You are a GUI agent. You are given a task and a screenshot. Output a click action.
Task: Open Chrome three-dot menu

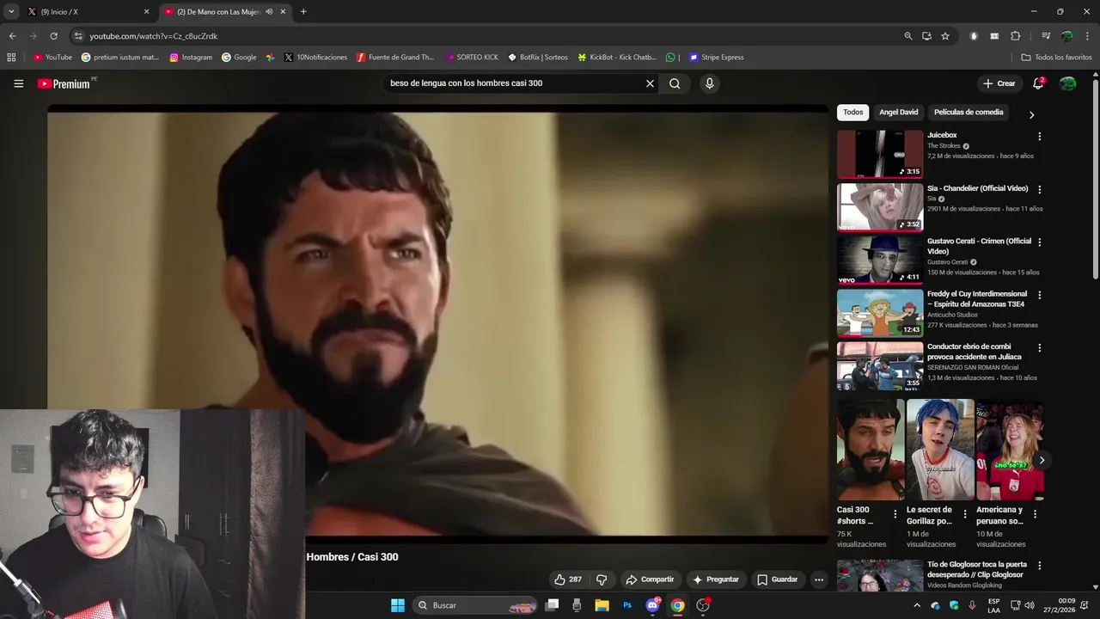pos(1087,36)
